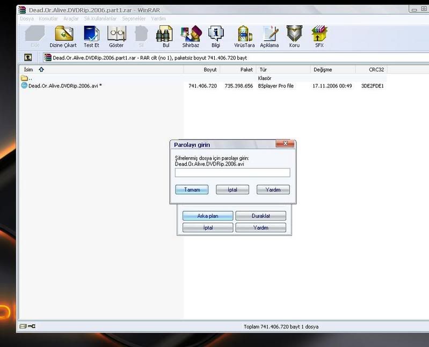429x347 pixels.
Task: Click İptal in the password dialog
Action: [x=232, y=190]
